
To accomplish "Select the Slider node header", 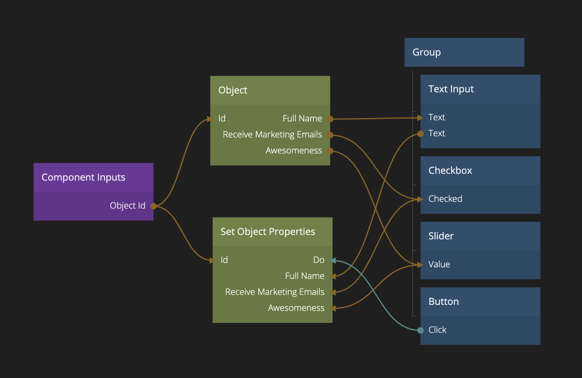I will click(480, 236).
